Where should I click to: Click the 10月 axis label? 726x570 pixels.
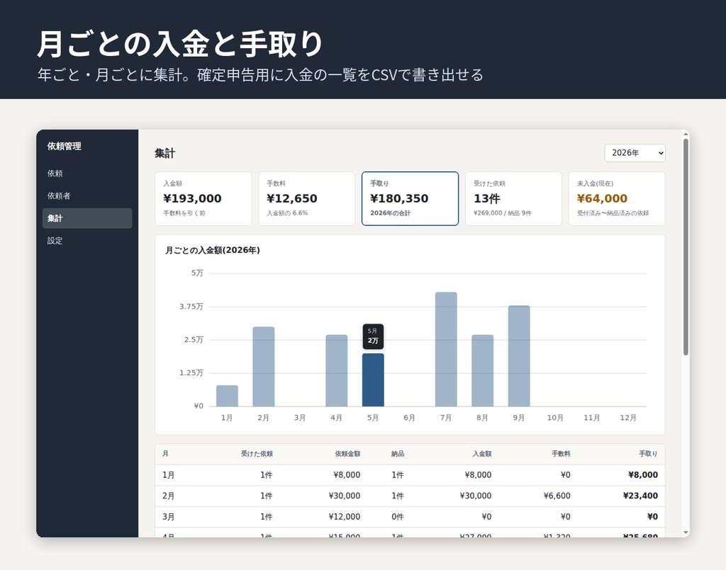(x=555, y=418)
